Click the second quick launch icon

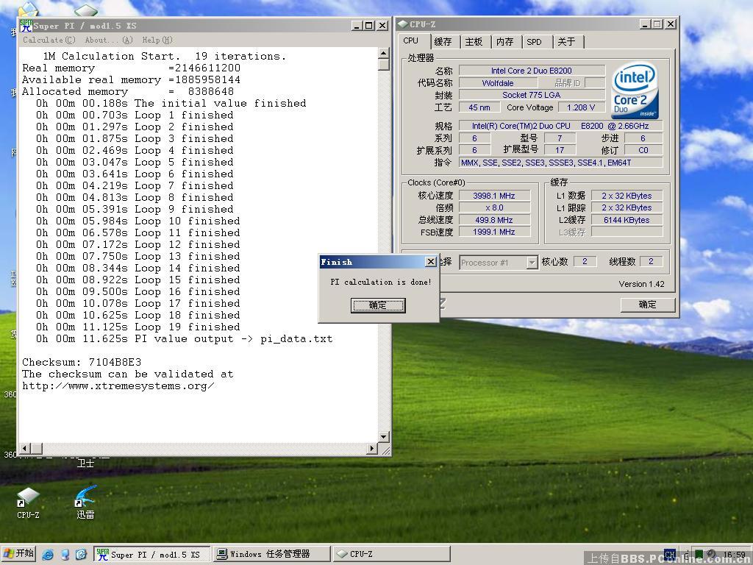[65, 555]
